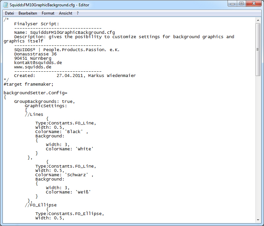
Task: Click the comment '//Lines'
Action: (34, 114)
